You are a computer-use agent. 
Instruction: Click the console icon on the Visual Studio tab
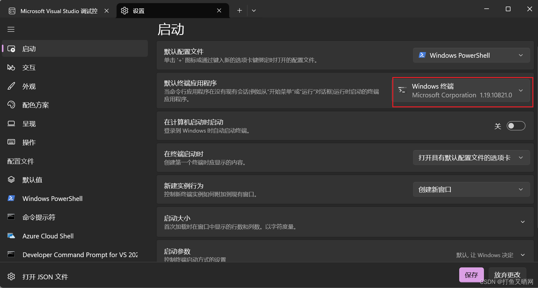[12, 11]
